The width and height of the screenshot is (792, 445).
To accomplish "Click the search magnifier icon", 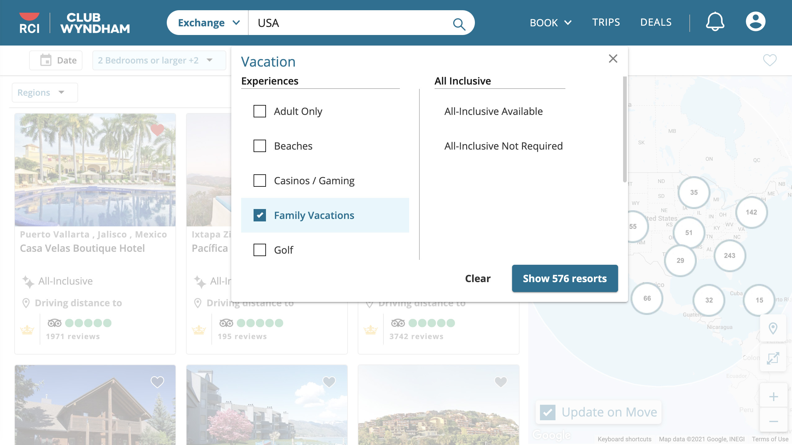I will (459, 24).
